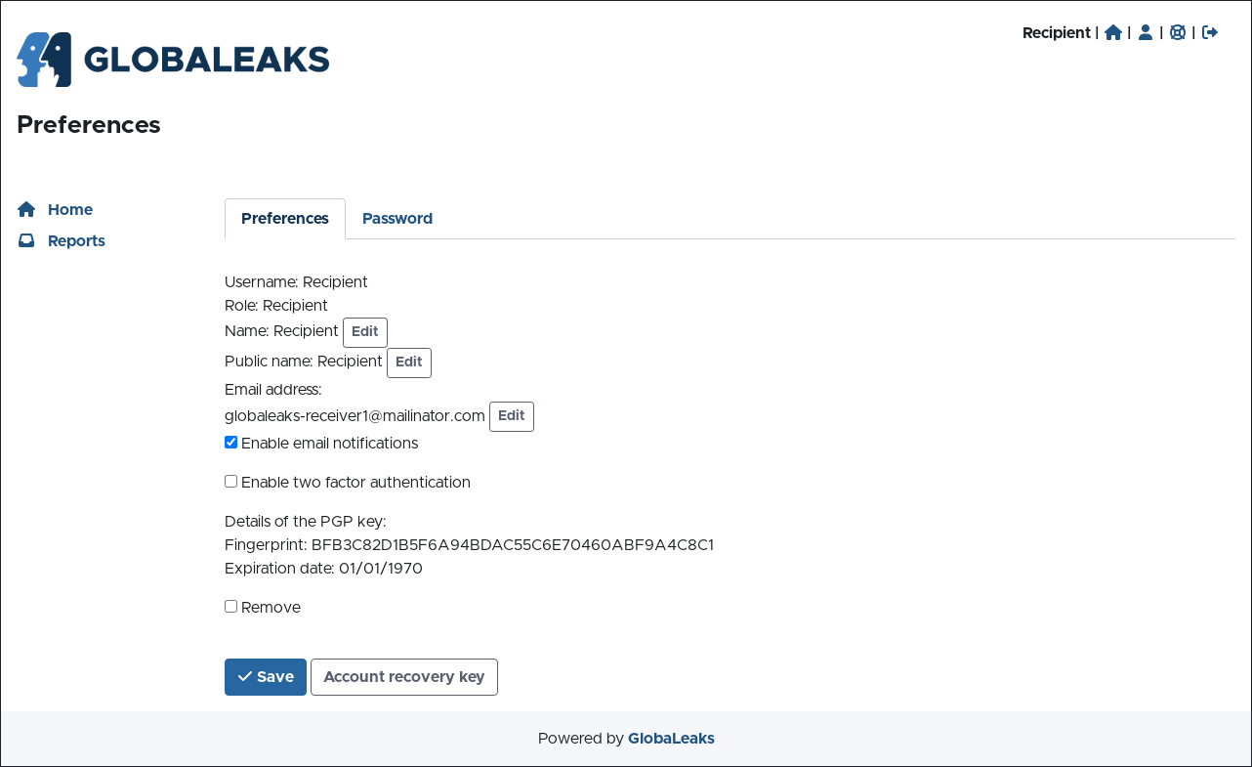The image size is (1252, 767).
Task: Click the Reports inbox icon
Action: pos(26,240)
